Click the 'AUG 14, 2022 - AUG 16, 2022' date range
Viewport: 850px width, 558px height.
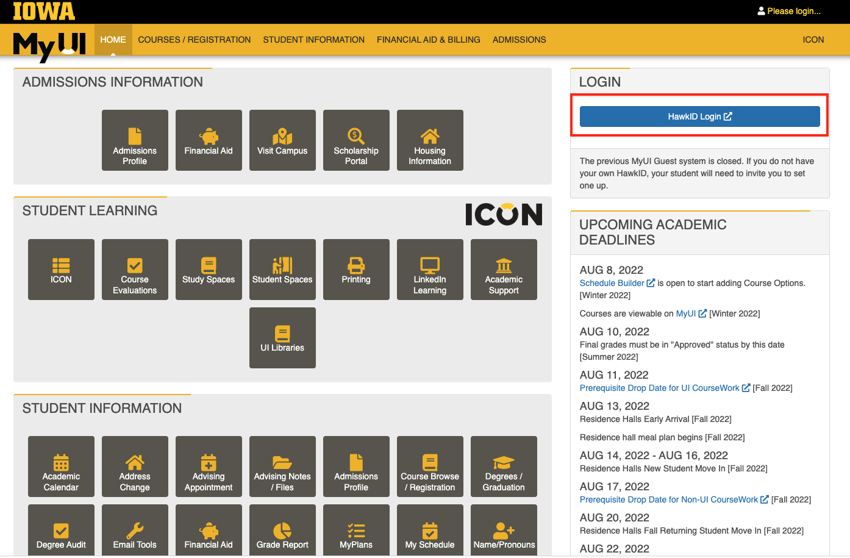[x=654, y=456]
